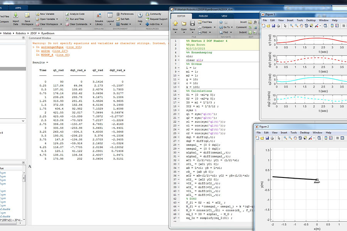Click the Comment percent icon in the Editor

click(x=250, y=27)
